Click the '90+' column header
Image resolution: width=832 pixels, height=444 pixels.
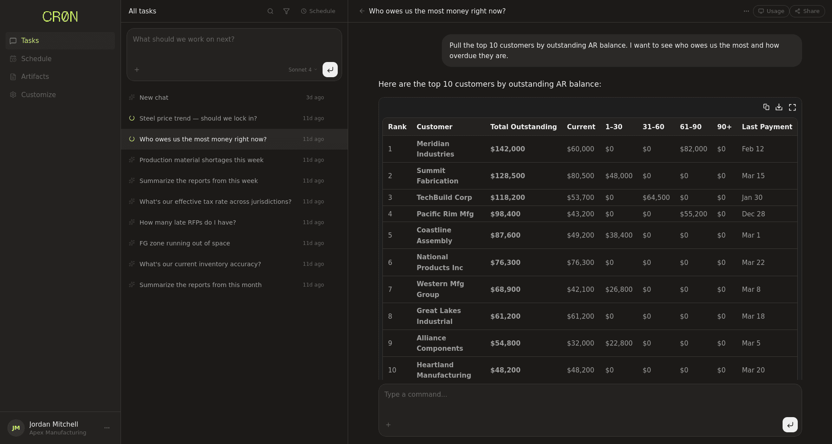[x=724, y=127]
